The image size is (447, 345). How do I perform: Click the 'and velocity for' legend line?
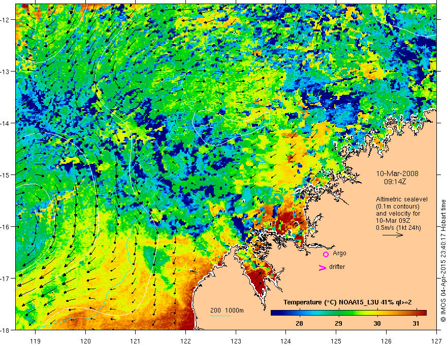(398, 214)
